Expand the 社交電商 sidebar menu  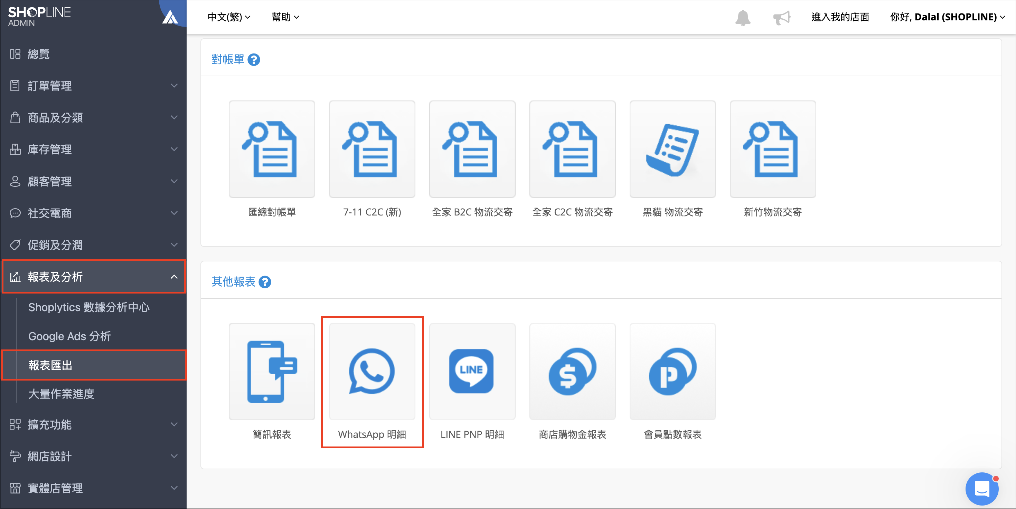93,213
